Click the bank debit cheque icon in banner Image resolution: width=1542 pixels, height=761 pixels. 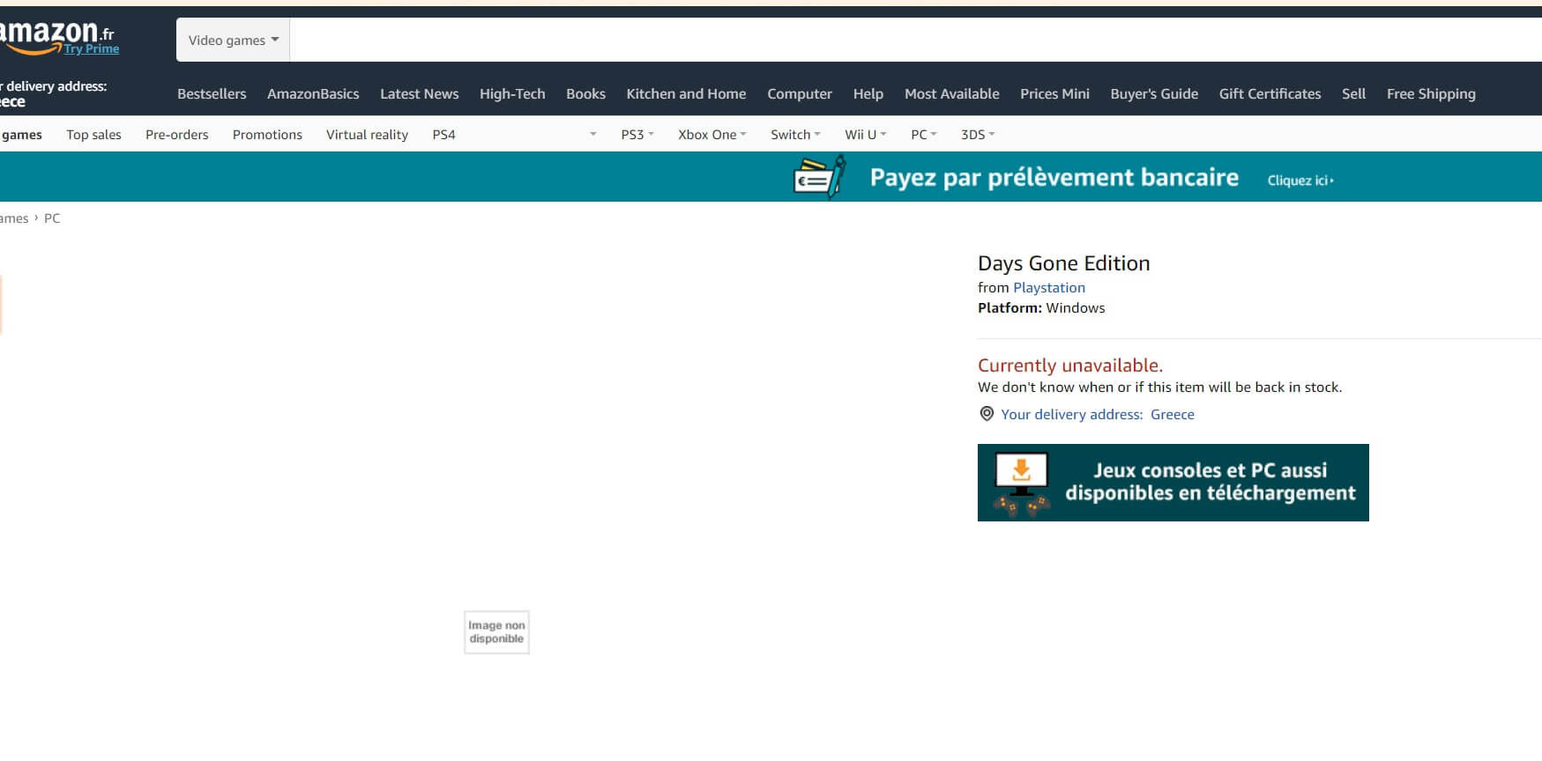(x=819, y=178)
